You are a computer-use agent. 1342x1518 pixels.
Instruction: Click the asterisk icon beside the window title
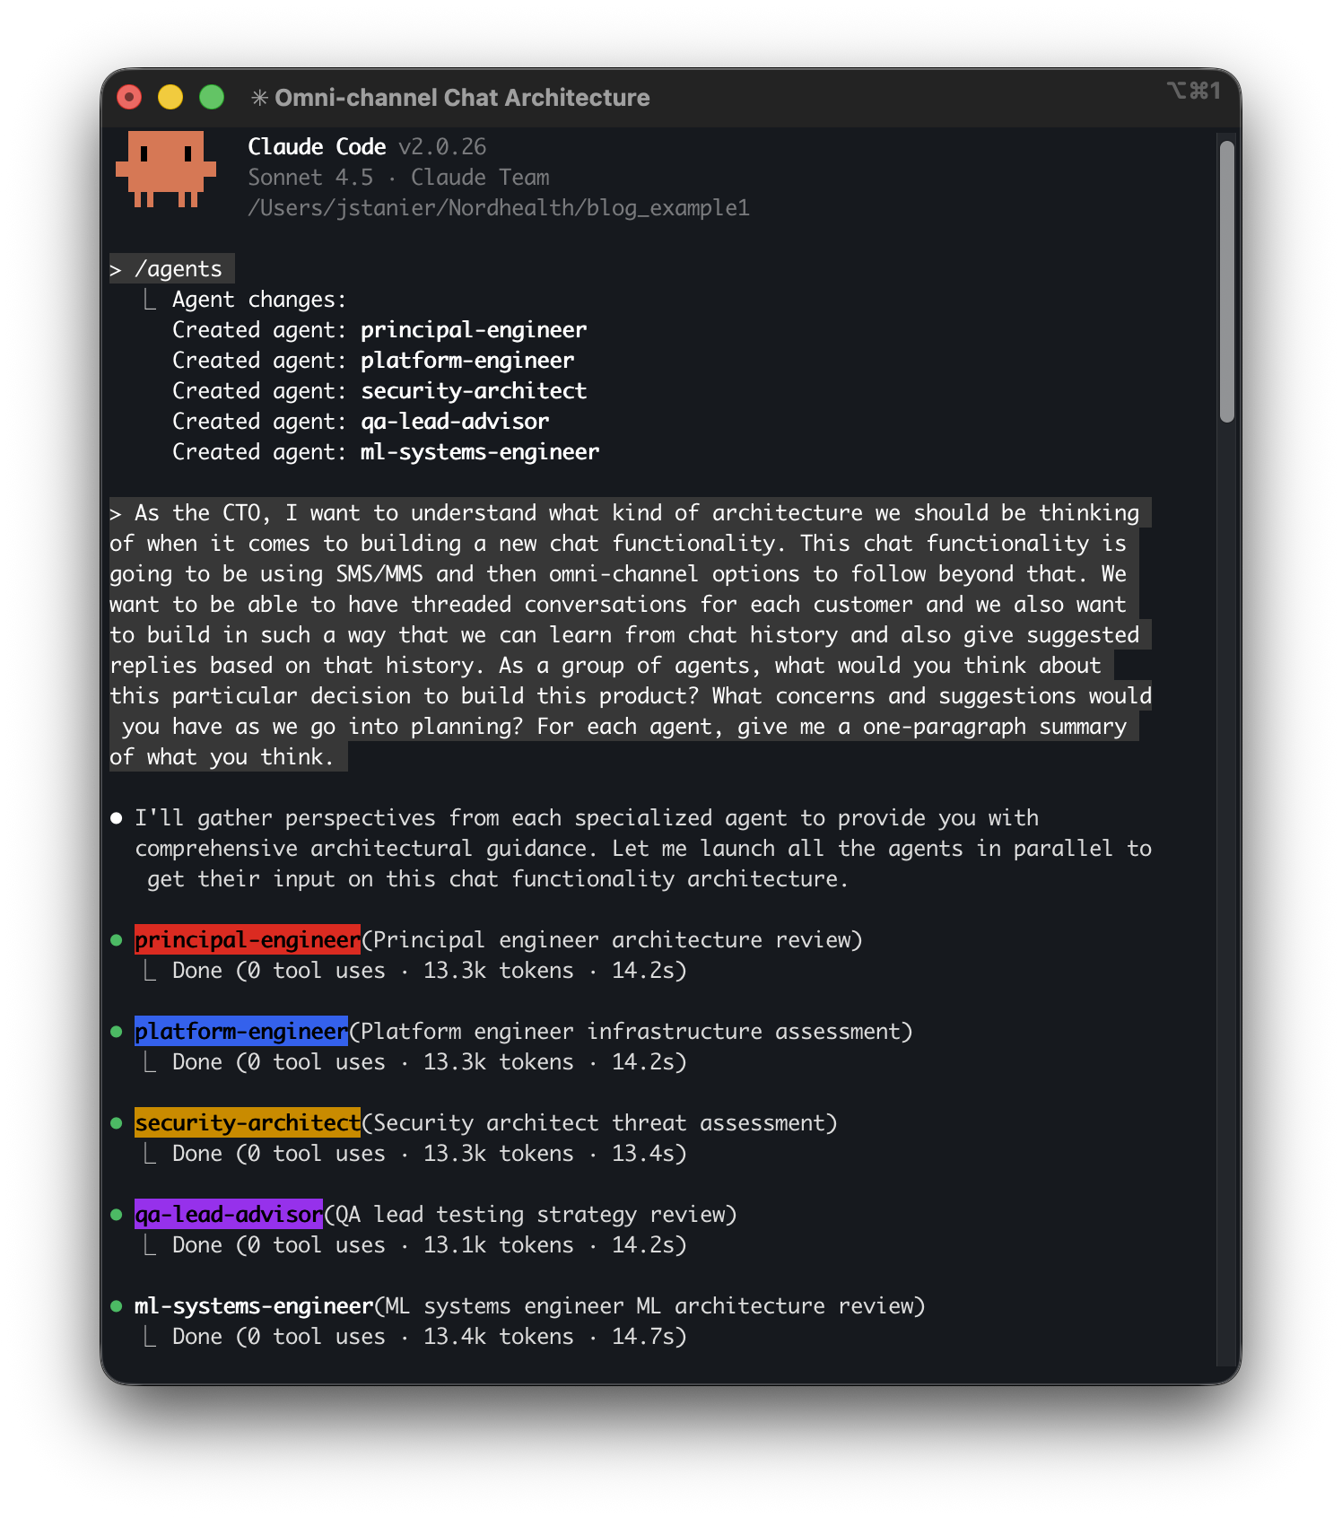259,98
